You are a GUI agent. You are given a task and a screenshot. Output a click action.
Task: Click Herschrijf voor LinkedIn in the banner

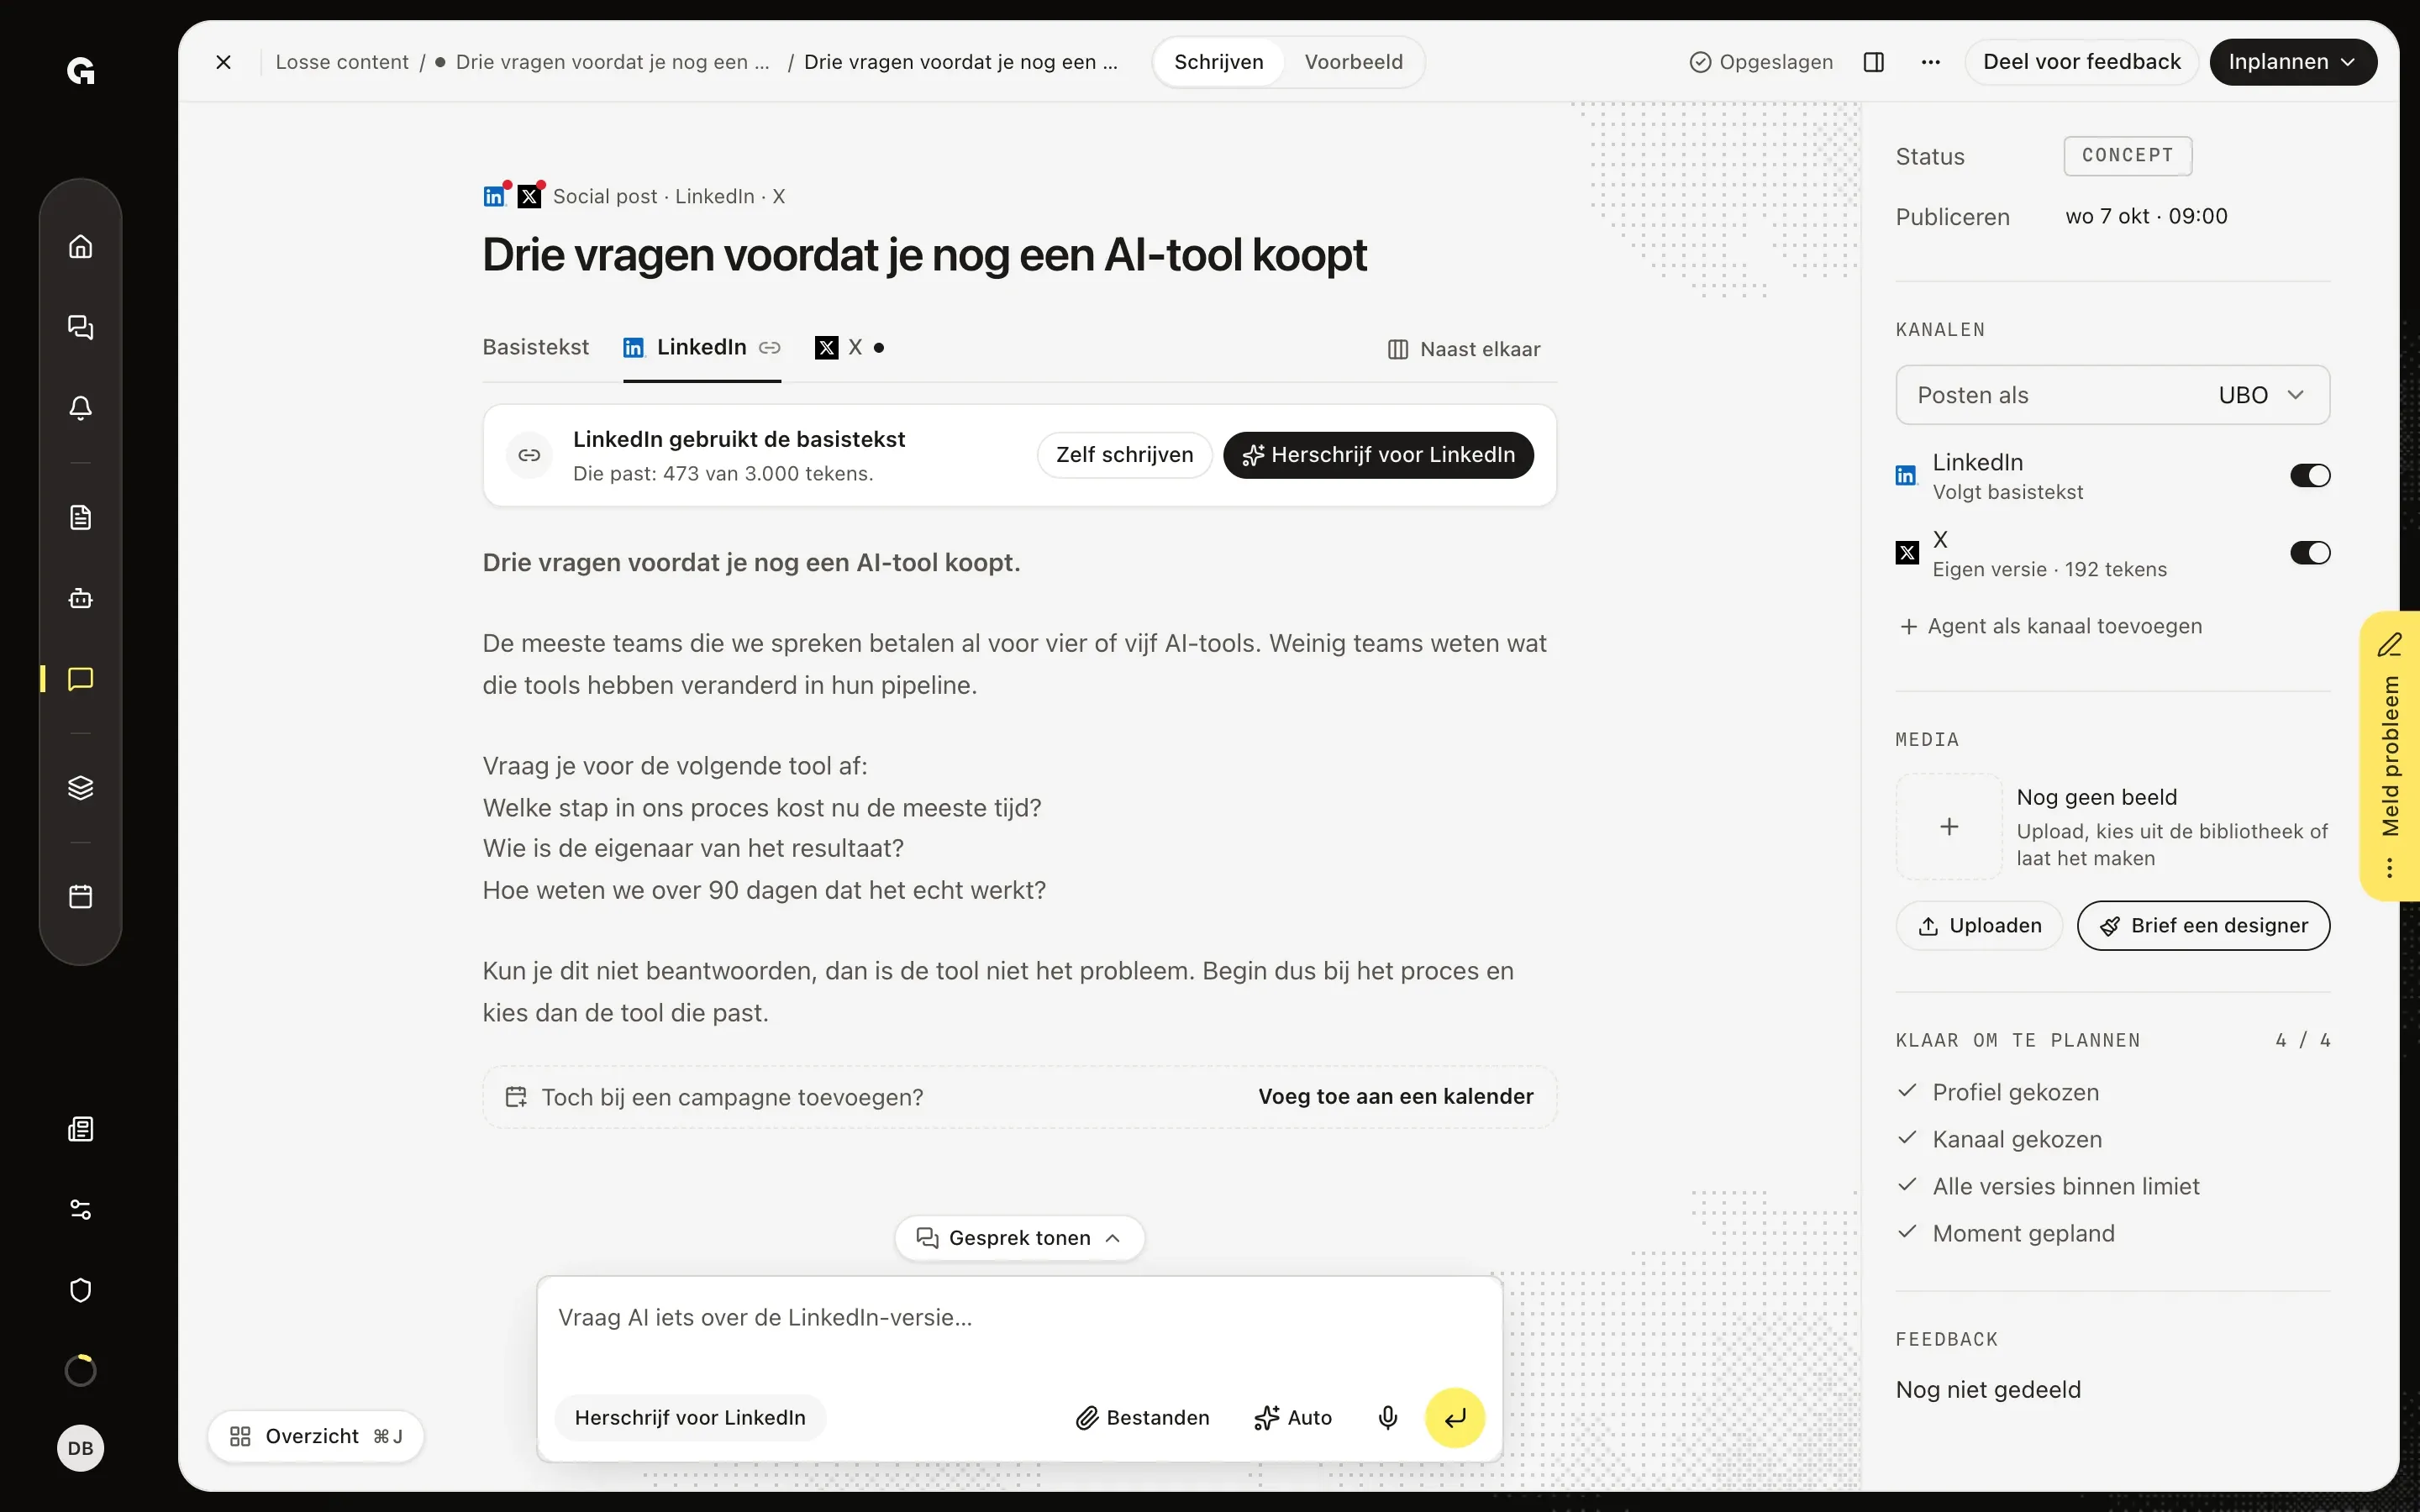click(1378, 455)
